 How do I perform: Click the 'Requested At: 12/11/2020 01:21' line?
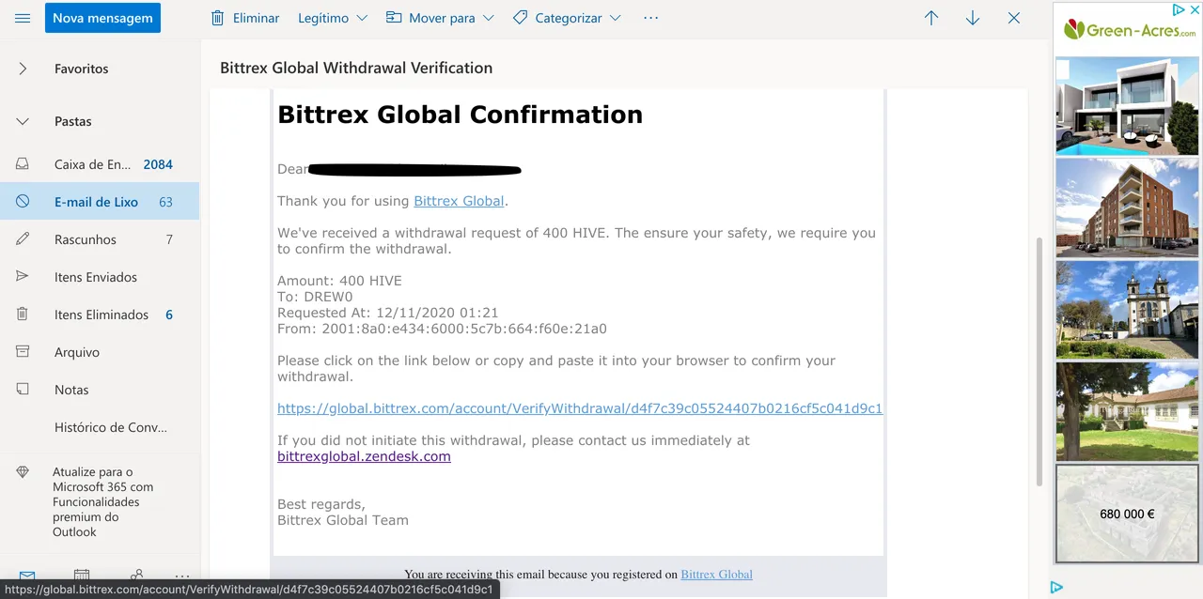point(388,313)
